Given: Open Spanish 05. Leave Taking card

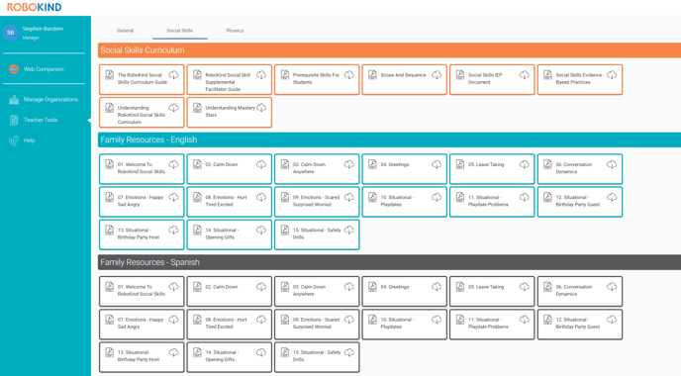Looking at the screenshot, I should point(492,291).
